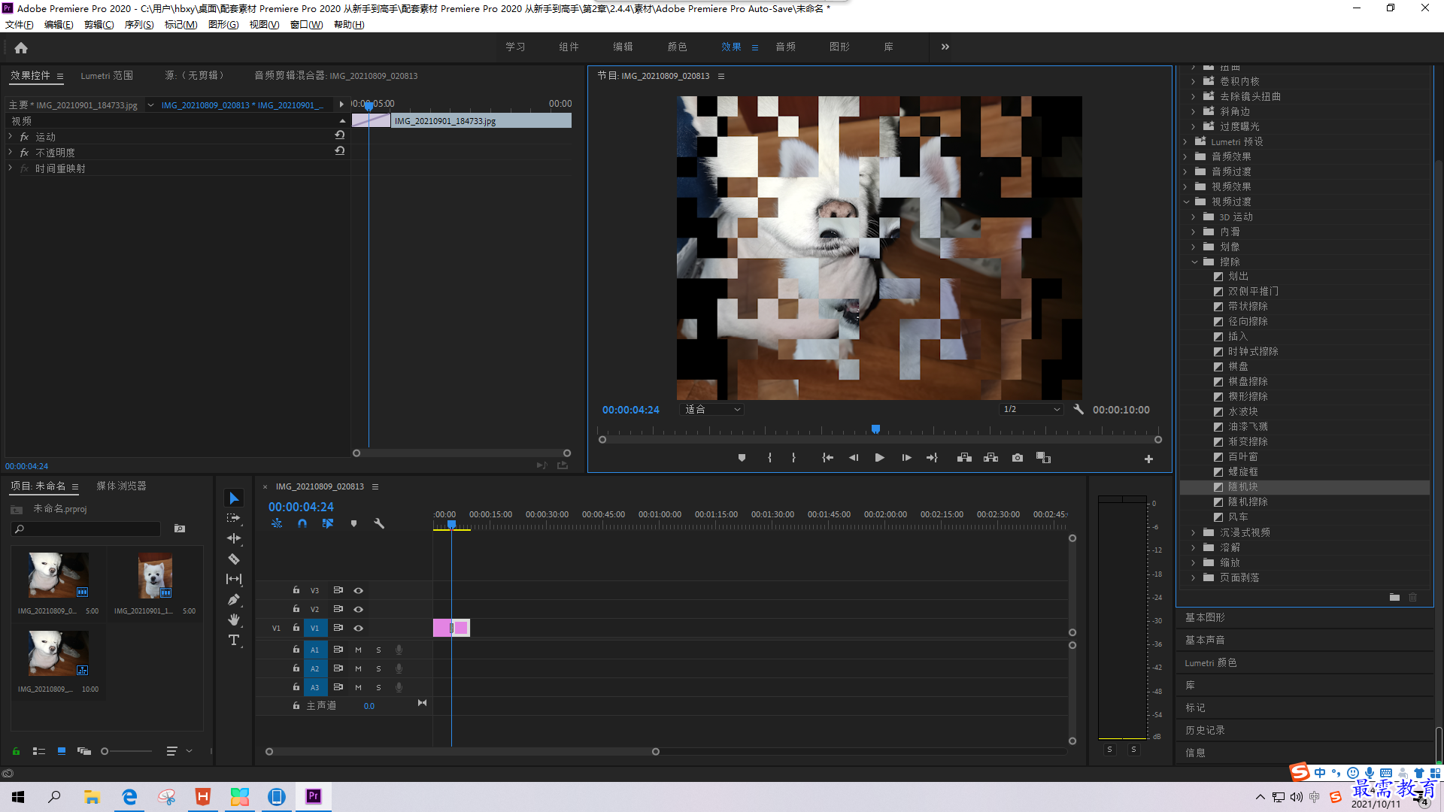
Task: Switch to the 颜色 workspace tab
Action: pyautogui.click(x=677, y=47)
